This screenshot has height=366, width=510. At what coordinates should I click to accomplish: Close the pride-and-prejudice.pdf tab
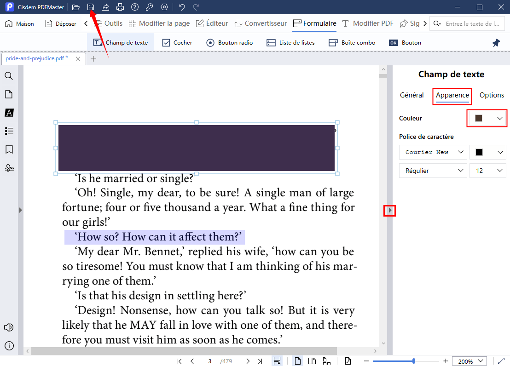[78, 59]
